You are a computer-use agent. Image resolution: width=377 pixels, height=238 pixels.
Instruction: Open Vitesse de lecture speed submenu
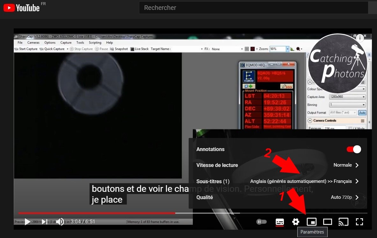tap(278, 165)
